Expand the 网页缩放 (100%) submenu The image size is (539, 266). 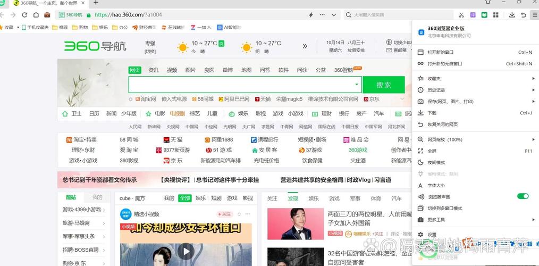pyautogui.click(x=534, y=139)
